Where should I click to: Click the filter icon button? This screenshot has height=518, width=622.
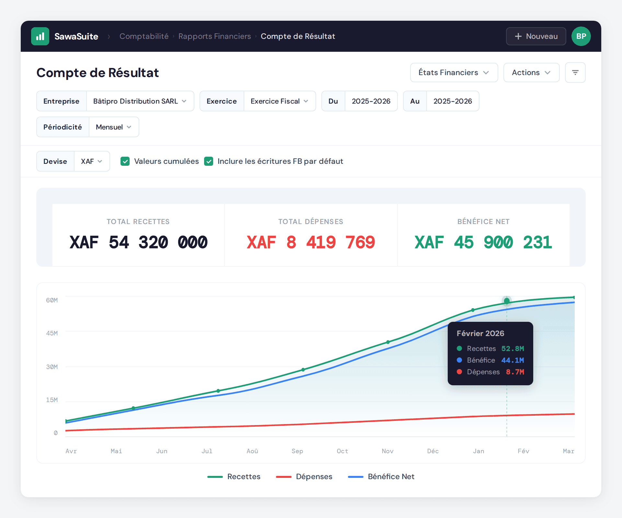tap(575, 73)
